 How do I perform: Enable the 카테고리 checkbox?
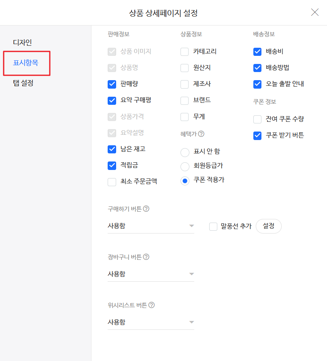pos(185,52)
